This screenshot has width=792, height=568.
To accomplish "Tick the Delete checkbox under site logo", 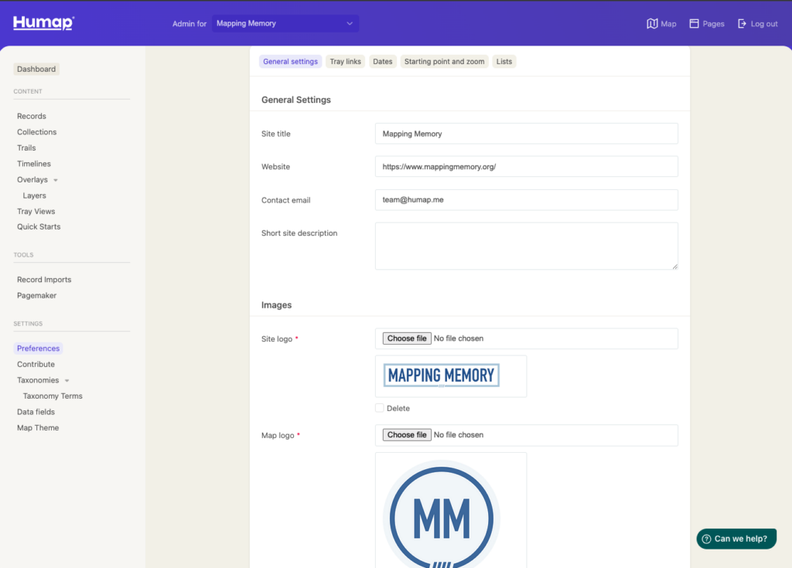I will 380,408.
